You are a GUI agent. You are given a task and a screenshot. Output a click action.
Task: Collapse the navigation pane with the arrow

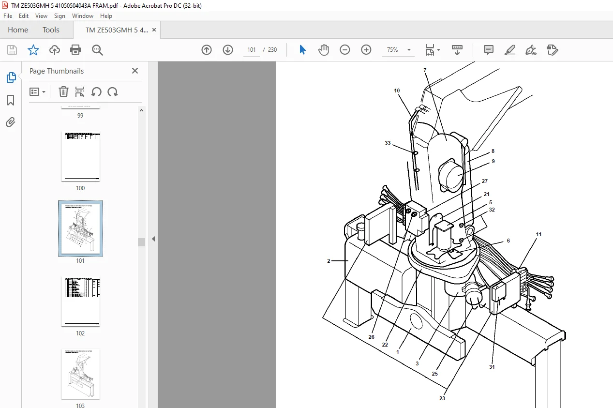point(153,239)
